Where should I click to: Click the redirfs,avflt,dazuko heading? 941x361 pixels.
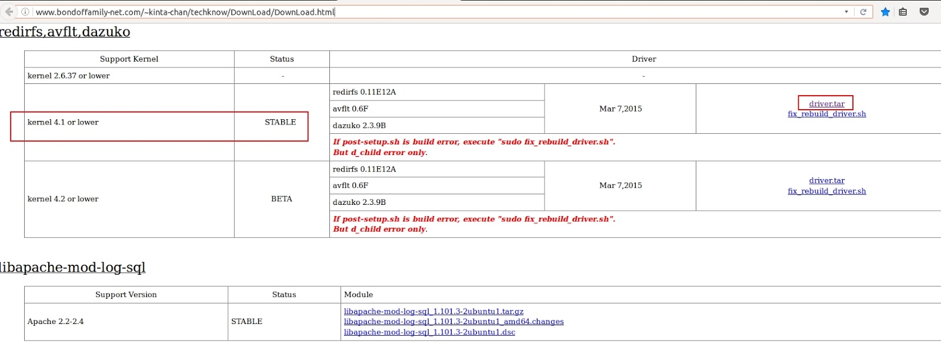pos(65,32)
